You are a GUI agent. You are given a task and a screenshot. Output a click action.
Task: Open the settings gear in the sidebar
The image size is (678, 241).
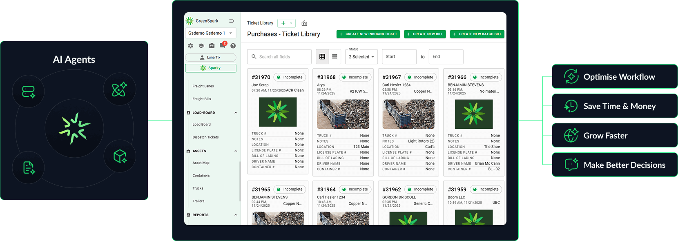coord(190,46)
